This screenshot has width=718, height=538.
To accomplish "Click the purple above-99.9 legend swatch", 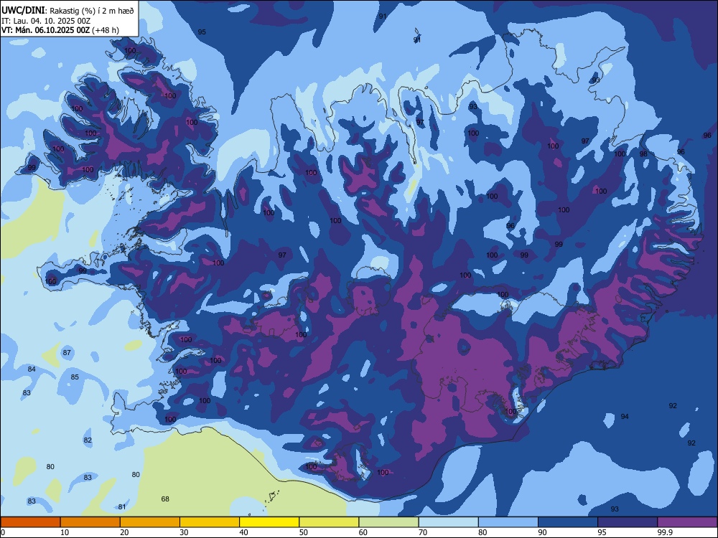I will [687, 522].
